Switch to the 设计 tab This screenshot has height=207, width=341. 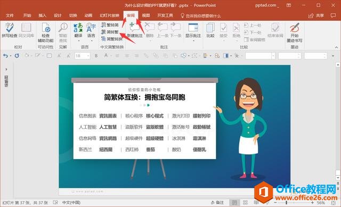(58, 15)
